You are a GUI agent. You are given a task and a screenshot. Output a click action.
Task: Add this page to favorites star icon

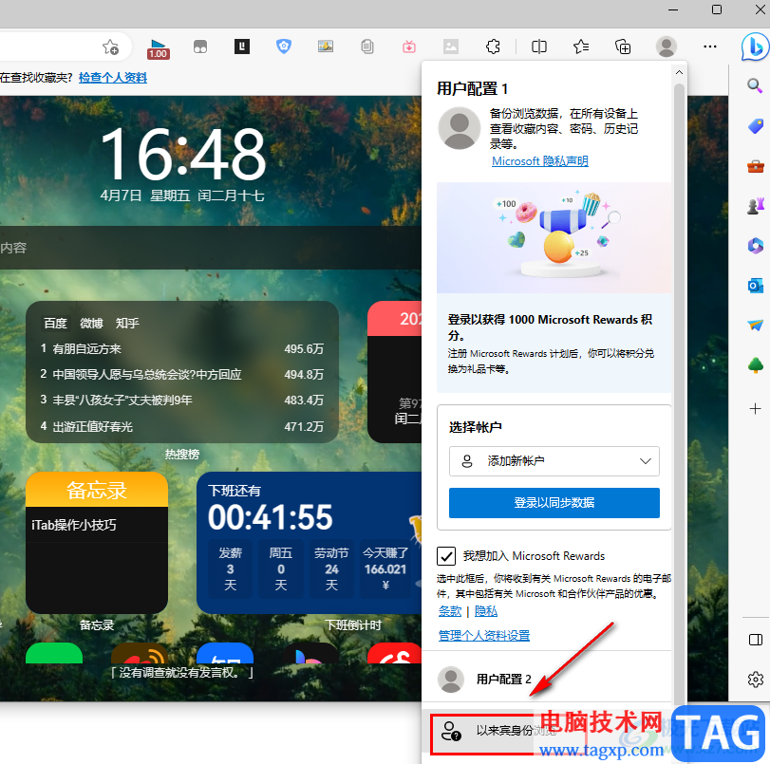point(110,47)
